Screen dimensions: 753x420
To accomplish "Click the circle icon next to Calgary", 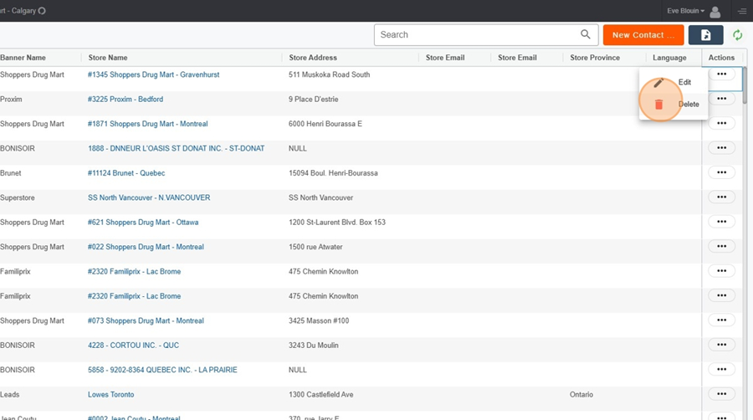I will 42,11.
